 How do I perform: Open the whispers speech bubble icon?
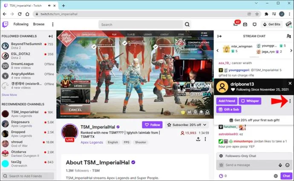click(254, 24)
